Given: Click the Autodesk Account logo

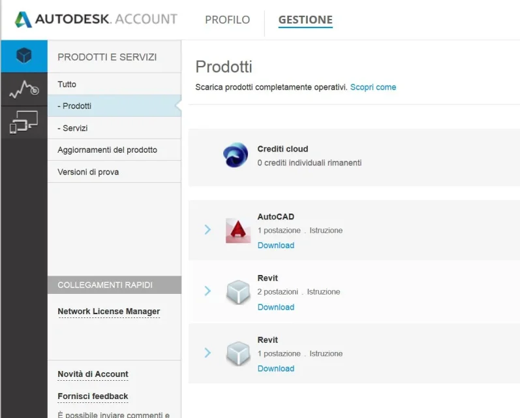Looking at the screenshot, I should click(x=96, y=19).
